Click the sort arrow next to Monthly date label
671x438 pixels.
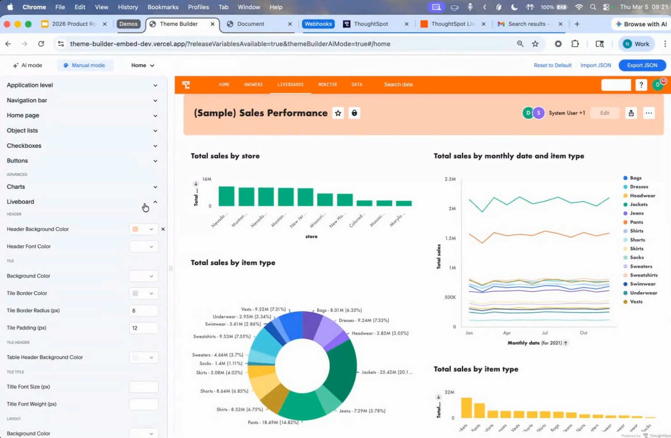(x=566, y=343)
